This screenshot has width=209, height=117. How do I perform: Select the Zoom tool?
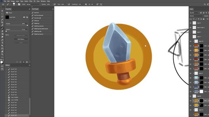2,54
